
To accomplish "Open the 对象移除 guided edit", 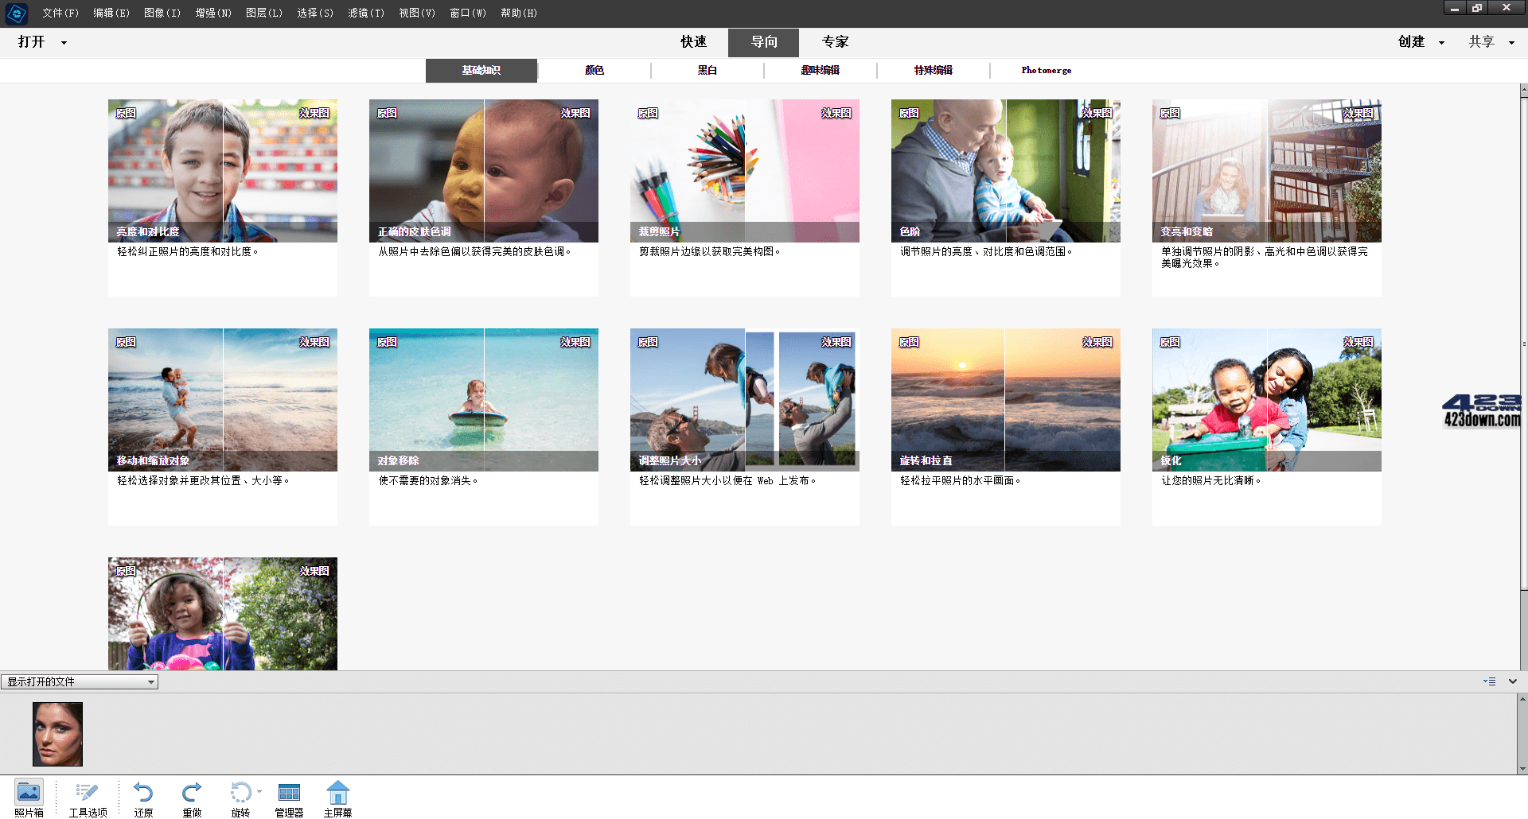I will click(483, 400).
